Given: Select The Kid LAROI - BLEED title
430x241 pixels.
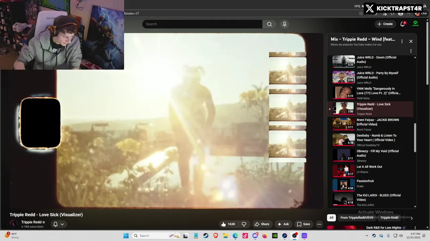Looking at the screenshot, I should pos(379,197).
